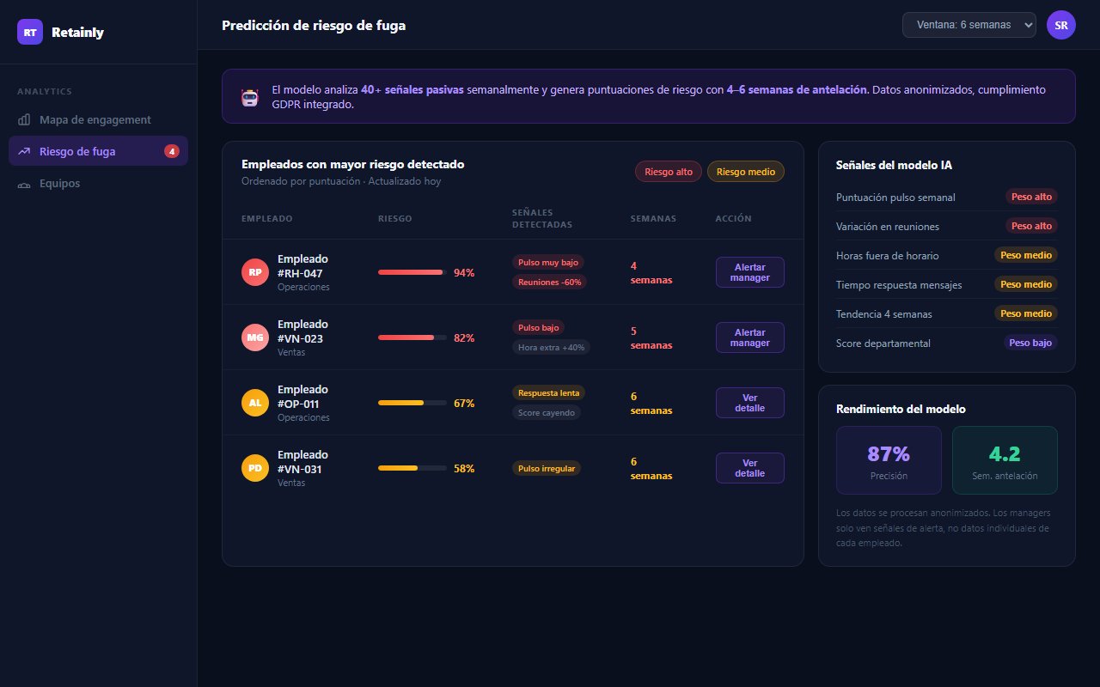Click the Señales del modelo IA heading
The width and height of the screenshot is (1100, 687).
(x=894, y=165)
